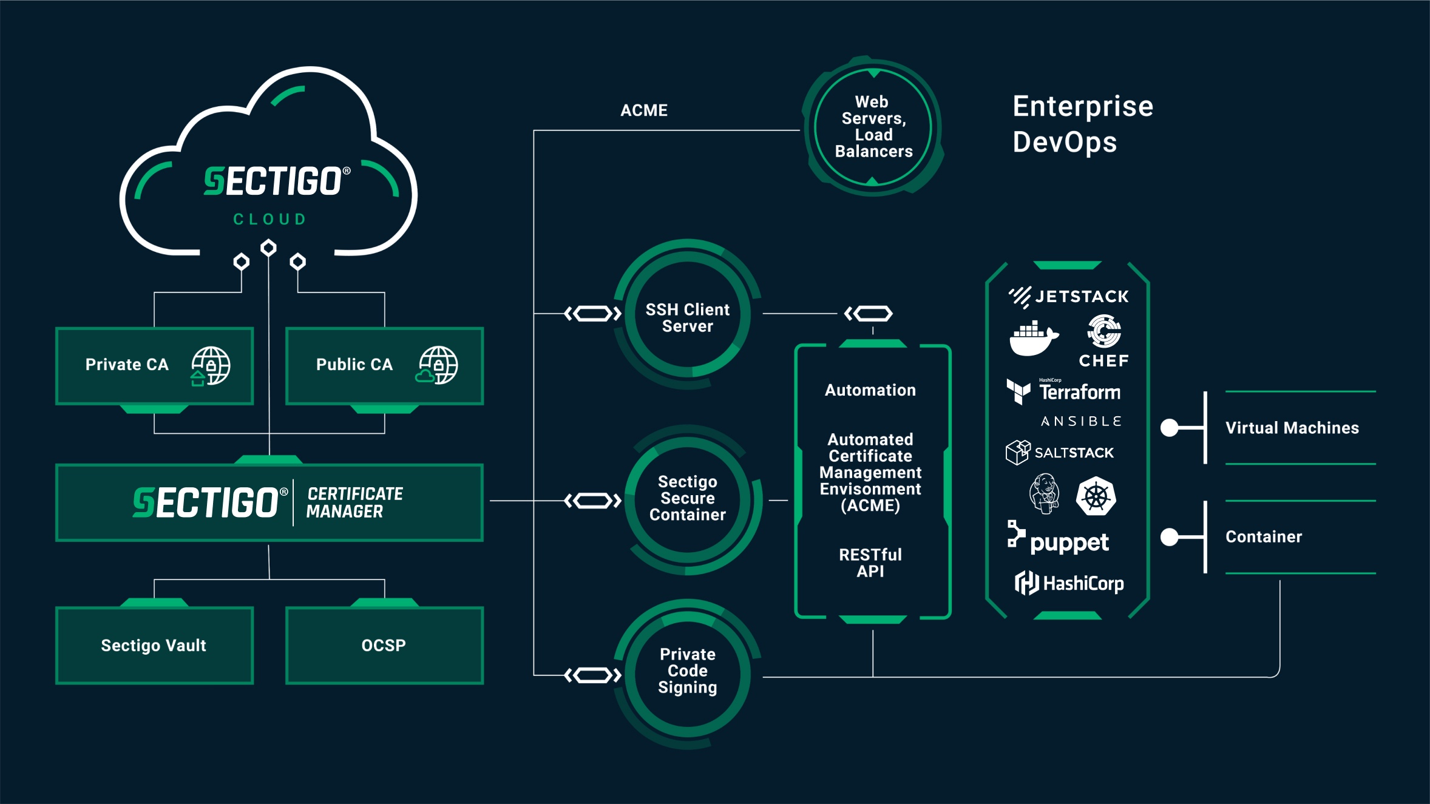The width and height of the screenshot is (1430, 804).
Task: Click the Jetstack logo
Action: [1068, 297]
